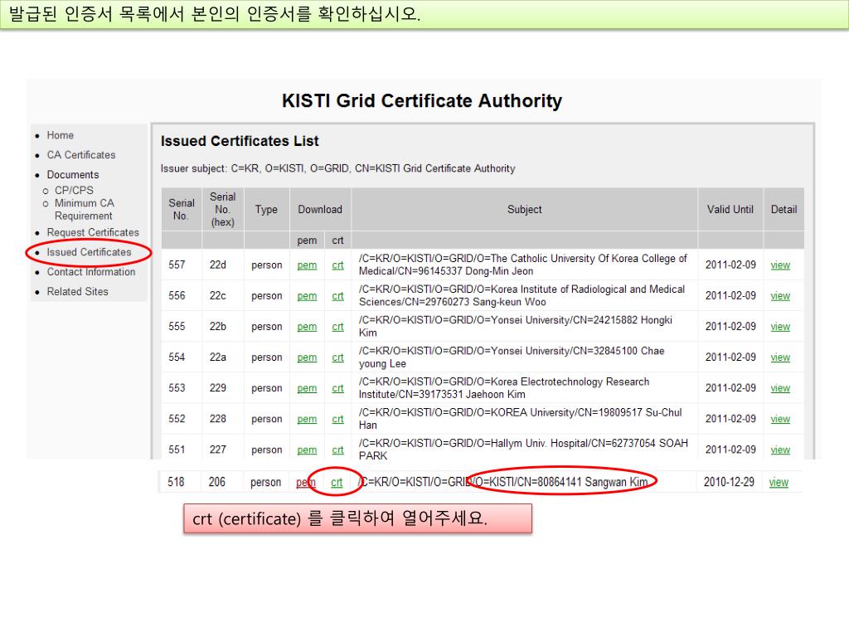Viewport: 849px width, 637px height.
Task: Open Related Sites page
Action: [78, 291]
